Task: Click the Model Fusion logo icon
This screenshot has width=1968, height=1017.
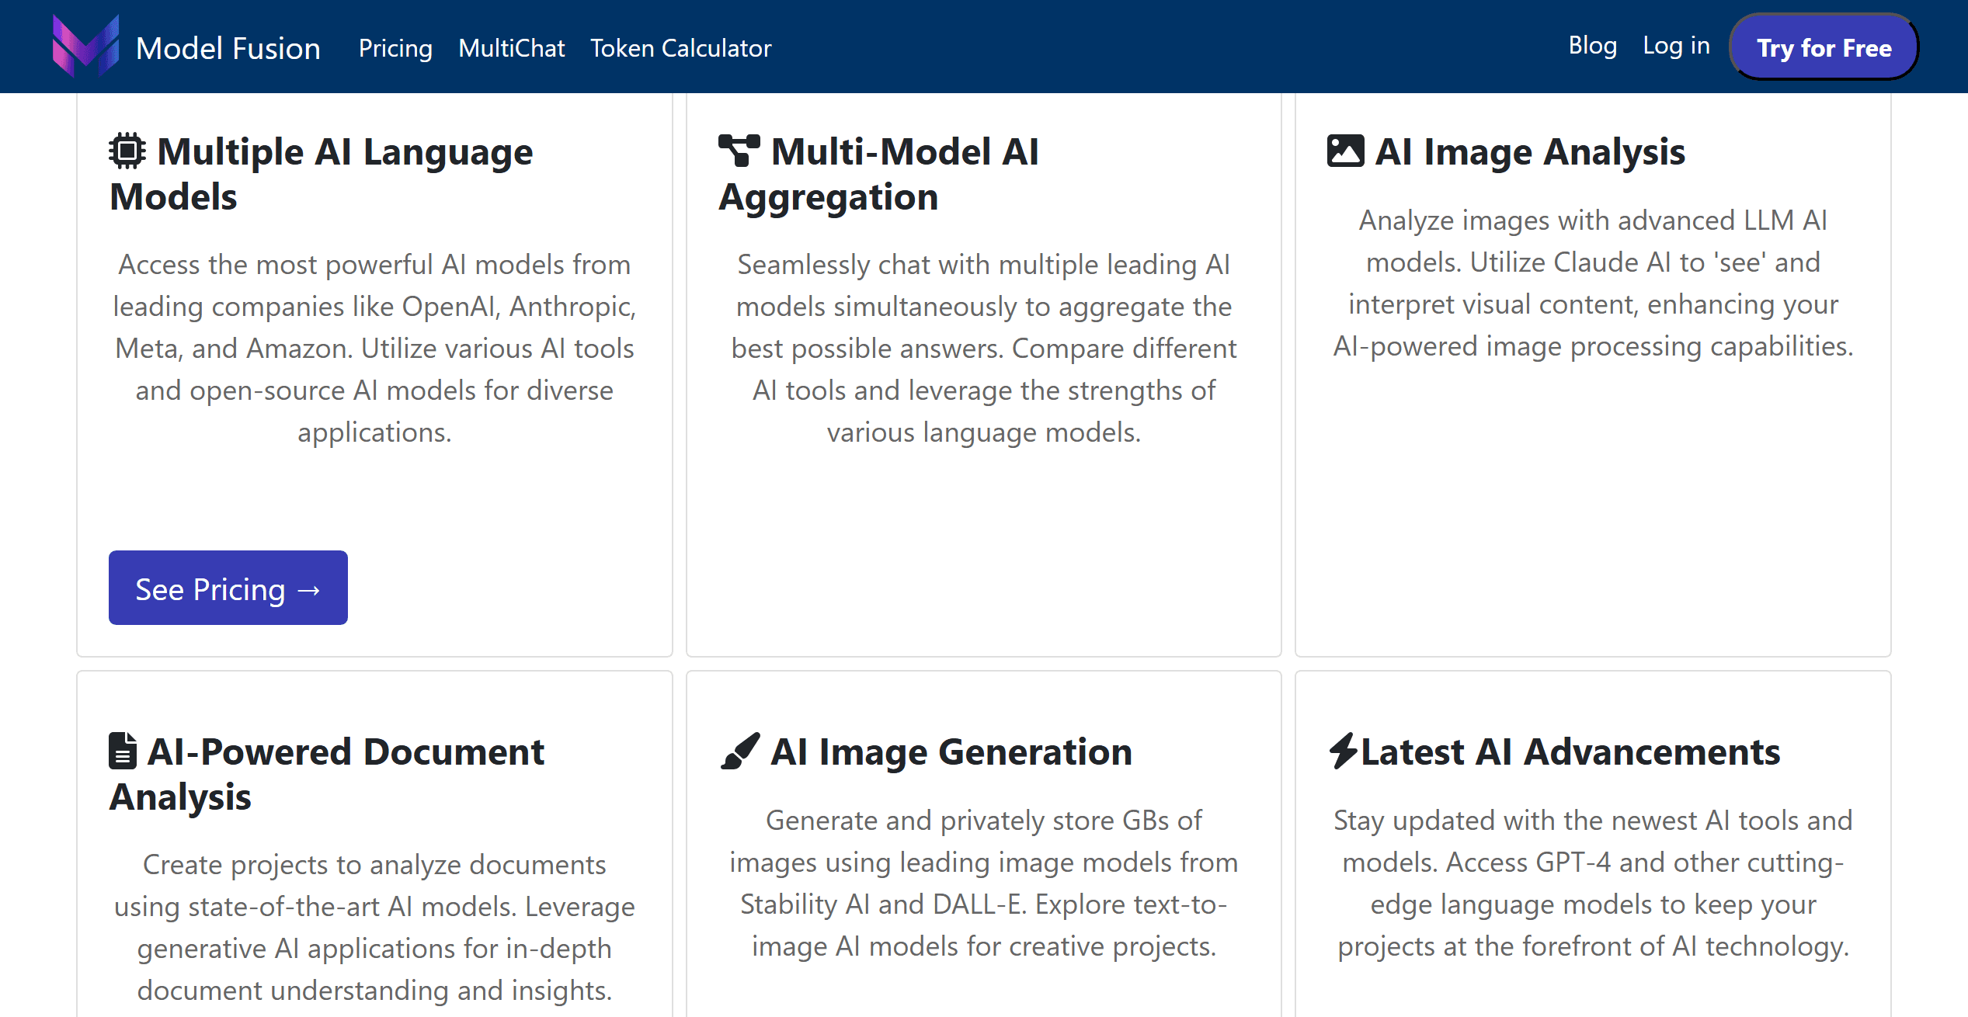Action: pyautogui.click(x=85, y=47)
